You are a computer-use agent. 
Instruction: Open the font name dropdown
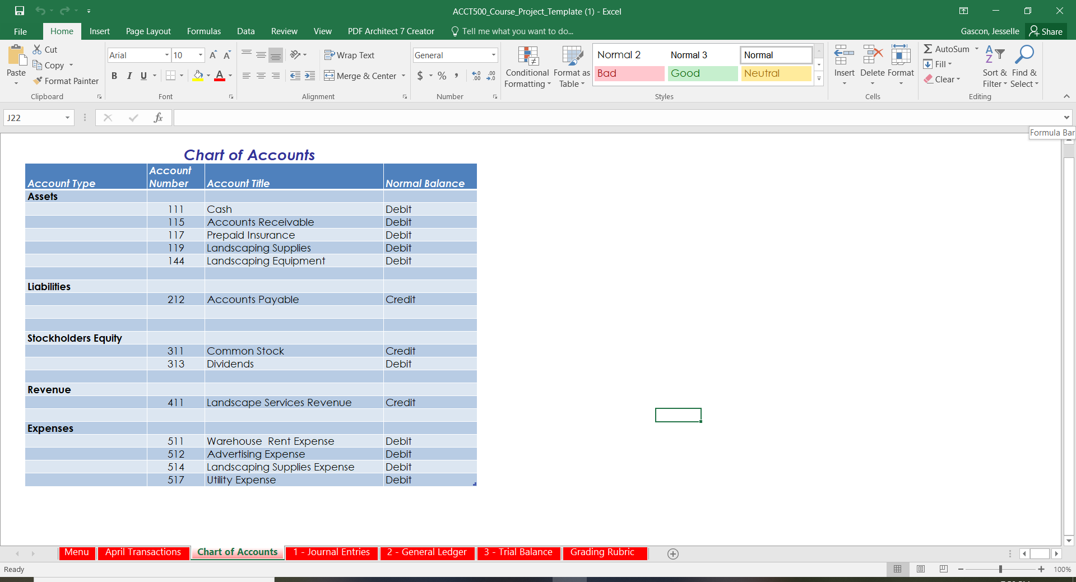coord(166,55)
